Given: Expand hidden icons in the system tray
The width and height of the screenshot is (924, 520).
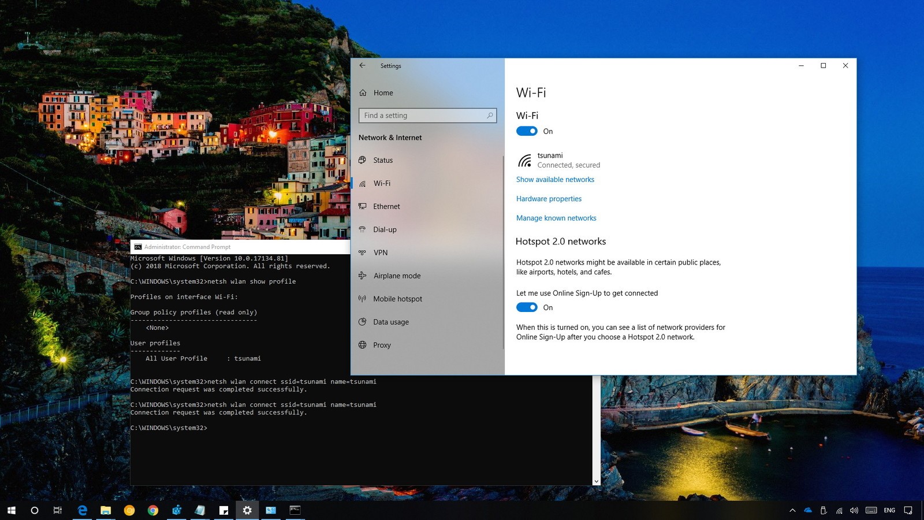Looking at the screenshot, I should coord(793,510).
